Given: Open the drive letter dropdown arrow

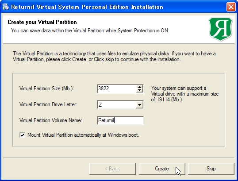Looking at the screenshot, I should [139, 104].
